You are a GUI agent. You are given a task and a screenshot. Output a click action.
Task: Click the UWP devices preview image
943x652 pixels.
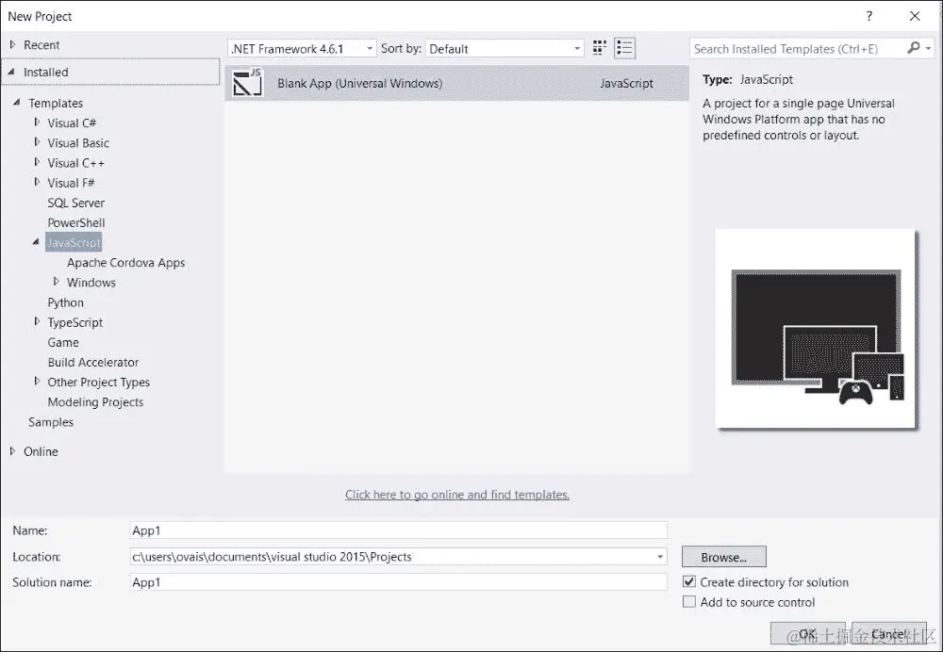coord(816,328)
